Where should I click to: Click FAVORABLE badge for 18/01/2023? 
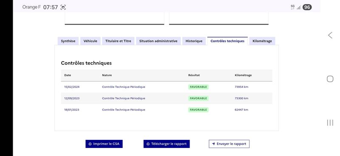(198, 110)
